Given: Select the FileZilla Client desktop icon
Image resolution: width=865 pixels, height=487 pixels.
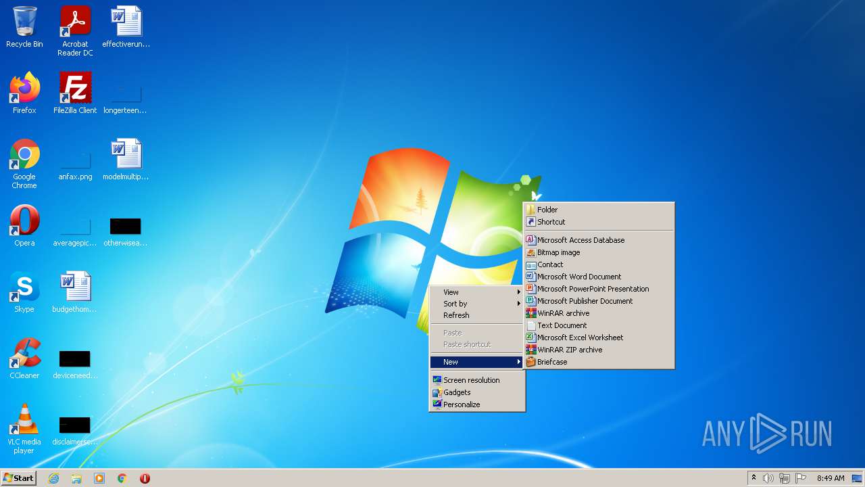Looking at the screenshot, I should pyautogui.click(x=75, y=93).
